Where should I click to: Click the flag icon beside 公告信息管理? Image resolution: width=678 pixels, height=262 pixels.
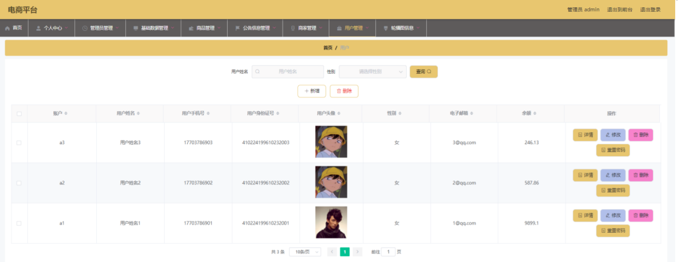coord(237,28)
